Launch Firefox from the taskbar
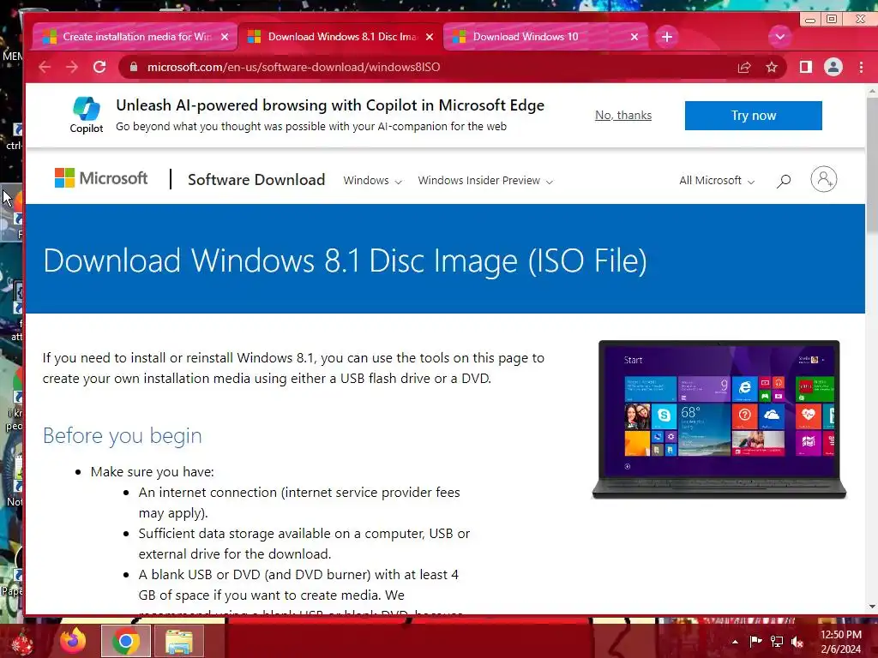This screenshot has height=658, width=878. pos(74,641)
